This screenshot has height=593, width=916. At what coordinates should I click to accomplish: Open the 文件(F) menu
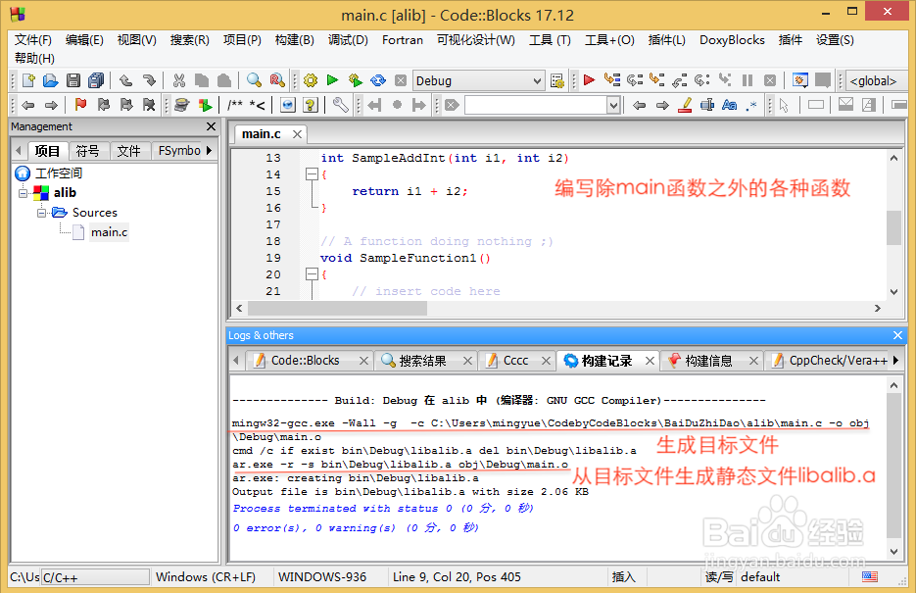point(33,40)
